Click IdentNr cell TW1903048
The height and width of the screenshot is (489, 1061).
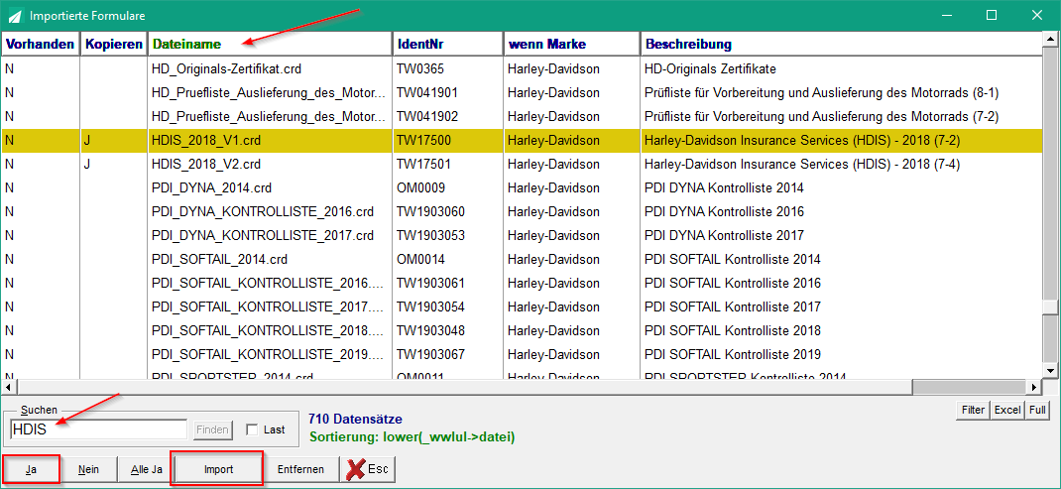(431, 330)
